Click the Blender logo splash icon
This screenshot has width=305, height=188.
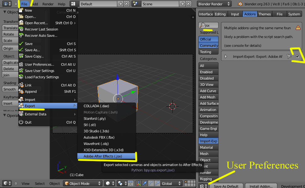point(240,4)
